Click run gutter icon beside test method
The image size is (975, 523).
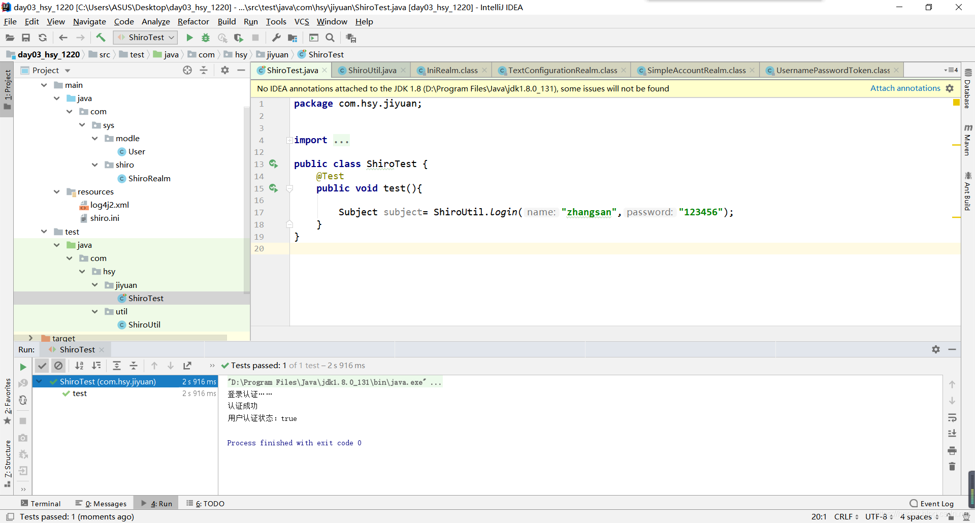273,188
